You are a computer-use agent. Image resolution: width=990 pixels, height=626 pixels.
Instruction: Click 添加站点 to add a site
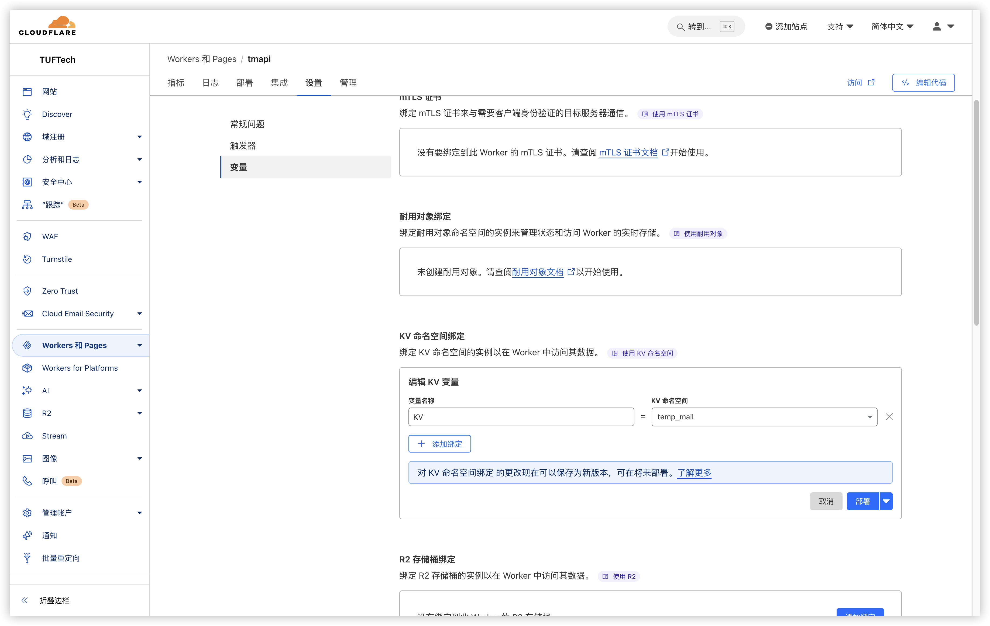pos(786,26)
